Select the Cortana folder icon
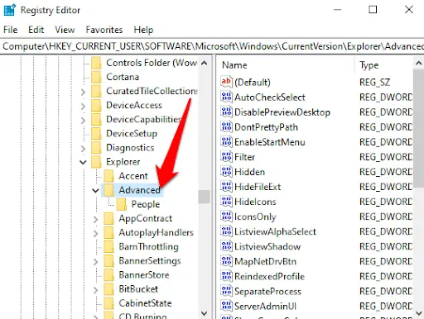 (x=96, y=77)
